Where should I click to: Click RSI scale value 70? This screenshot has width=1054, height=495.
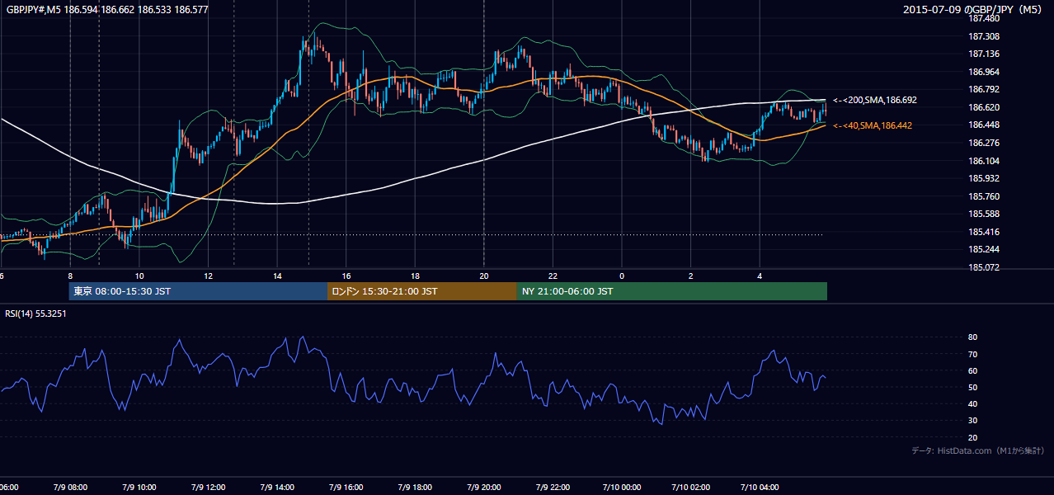(972, 355)
